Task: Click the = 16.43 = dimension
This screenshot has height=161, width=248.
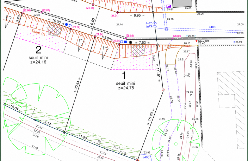Action: 151,116
